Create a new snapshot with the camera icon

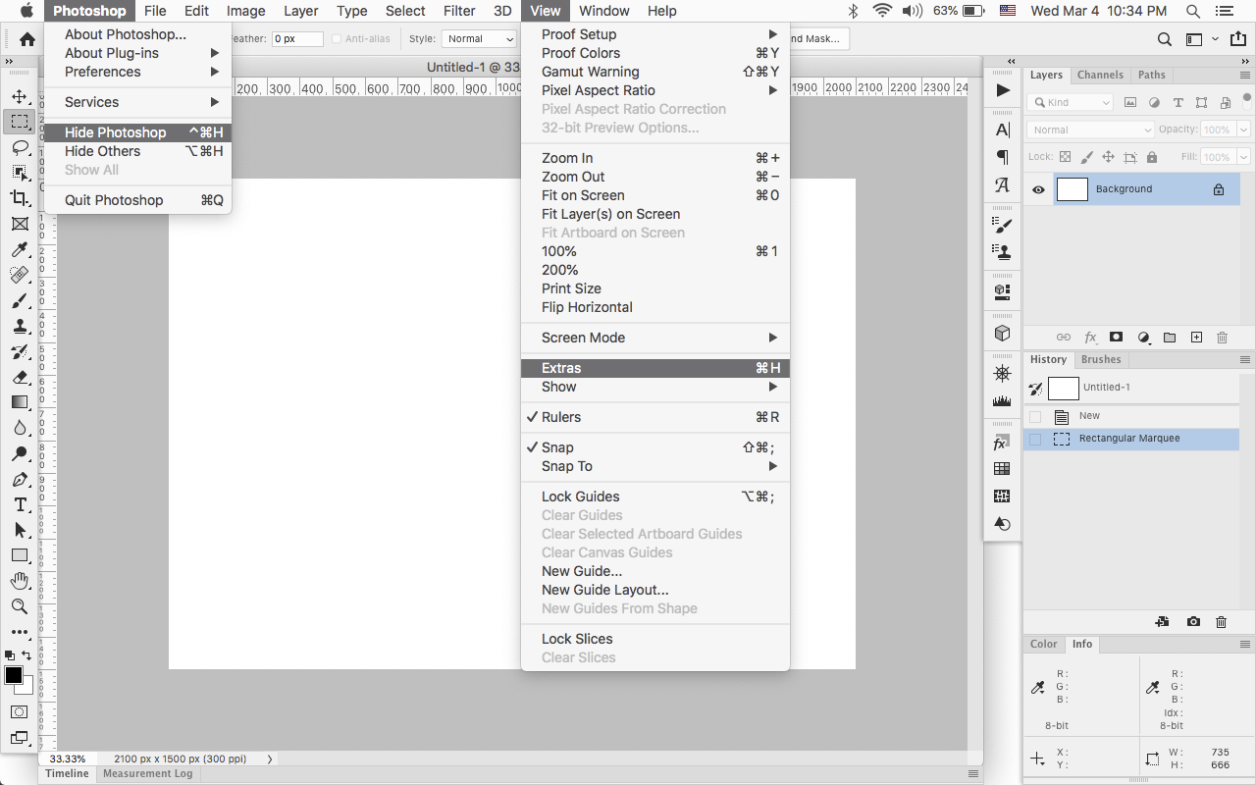click(x=1193, y=622)
